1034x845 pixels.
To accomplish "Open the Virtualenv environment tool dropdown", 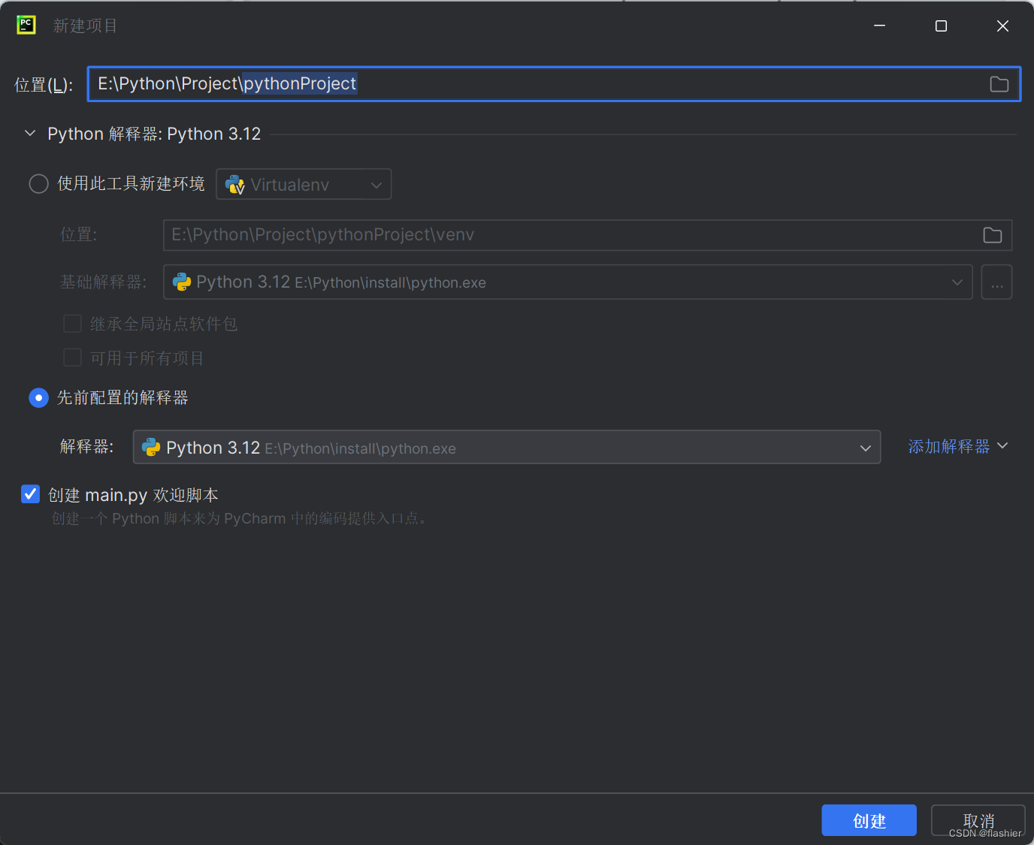I will tap(304, 185).
